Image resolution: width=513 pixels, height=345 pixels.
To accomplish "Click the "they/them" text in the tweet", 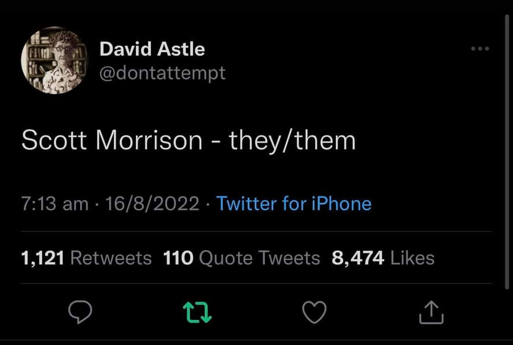I will 292,140.
